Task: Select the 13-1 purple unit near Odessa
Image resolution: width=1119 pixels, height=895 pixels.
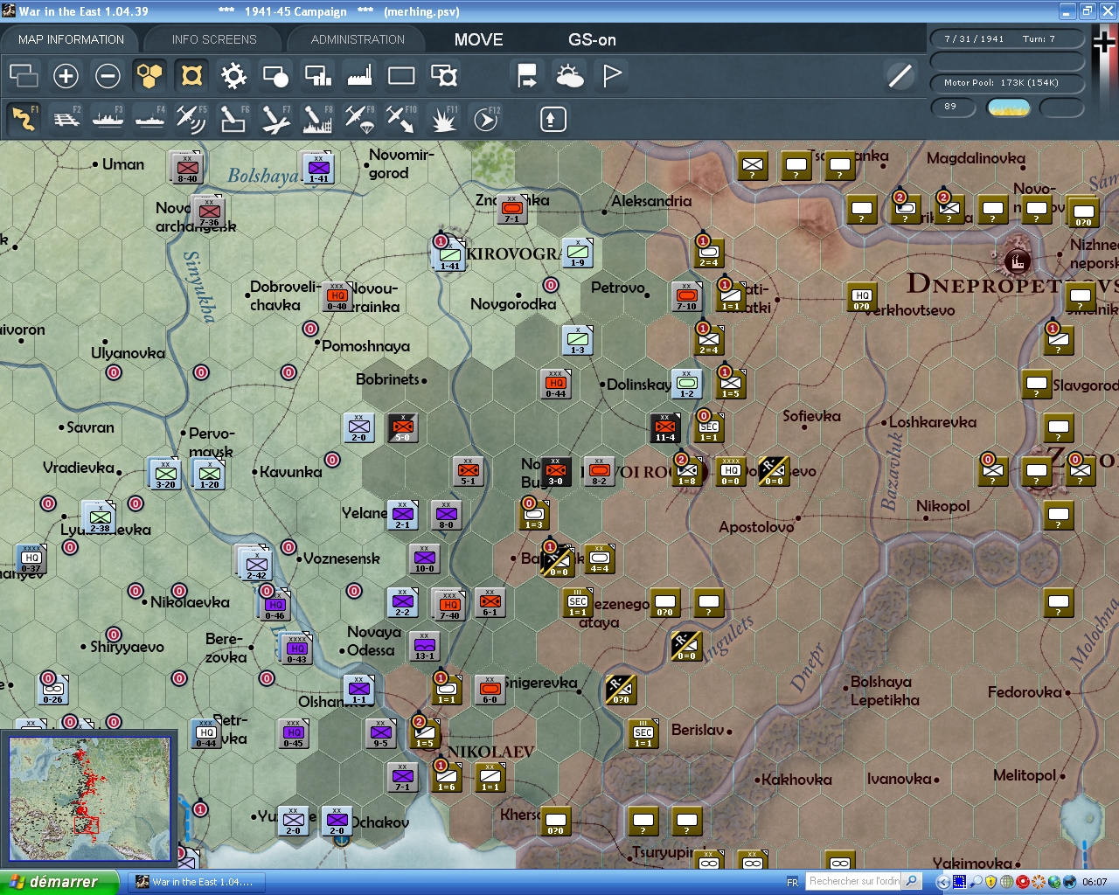Action: (425, 648)
